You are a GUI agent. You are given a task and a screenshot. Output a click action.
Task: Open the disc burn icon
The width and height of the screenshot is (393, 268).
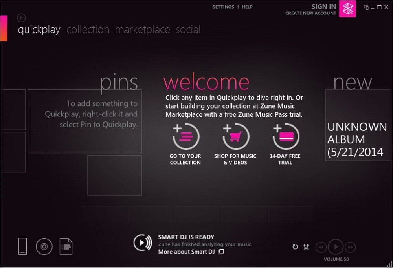coord(44,247)
